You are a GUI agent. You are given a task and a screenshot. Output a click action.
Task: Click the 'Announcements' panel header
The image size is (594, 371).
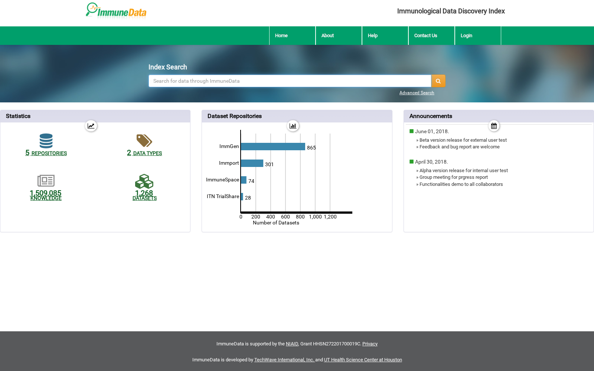pos(499,116)
